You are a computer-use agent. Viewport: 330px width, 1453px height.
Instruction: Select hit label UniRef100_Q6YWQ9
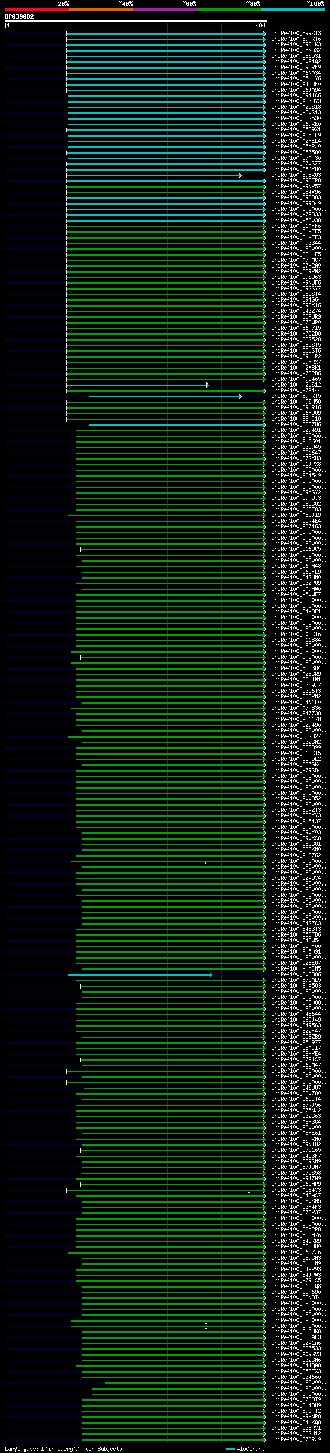(x=296, y=413)
